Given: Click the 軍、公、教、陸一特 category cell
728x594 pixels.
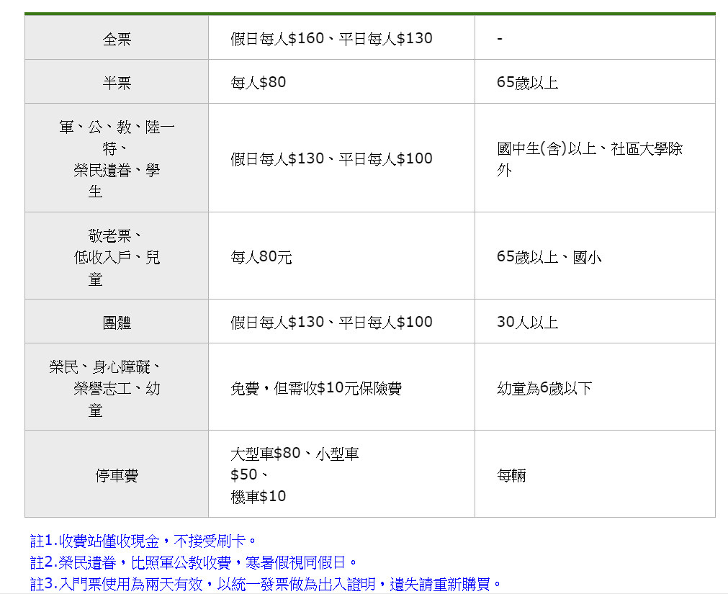Looking at the screenshot, I should 115,158.
